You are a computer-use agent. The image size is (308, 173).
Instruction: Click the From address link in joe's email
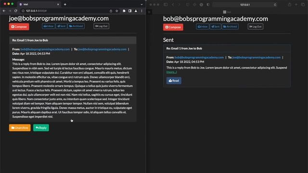click(x=45, y=49)
